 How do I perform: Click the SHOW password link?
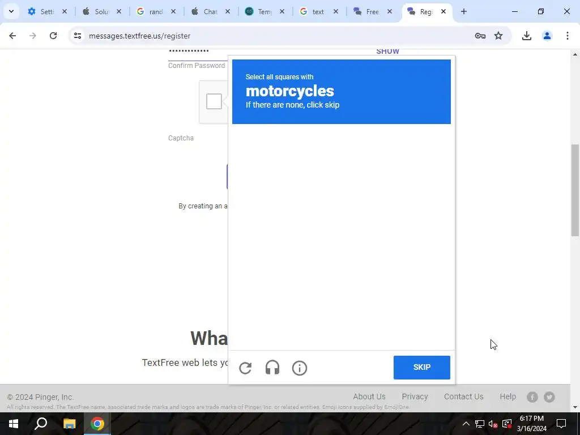tap(387, 52)
